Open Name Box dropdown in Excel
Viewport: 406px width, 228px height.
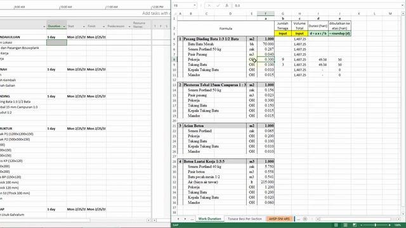[x=195, y=6]
